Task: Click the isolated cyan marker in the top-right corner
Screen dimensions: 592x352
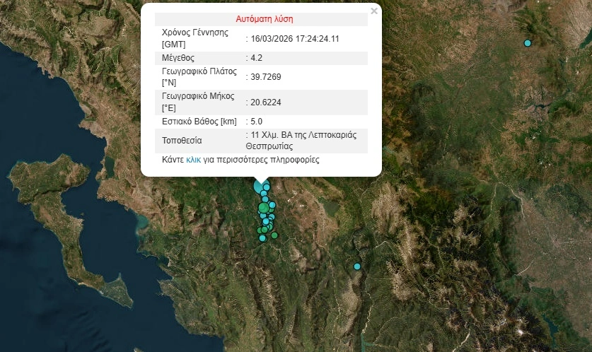Action: [527, 43]
